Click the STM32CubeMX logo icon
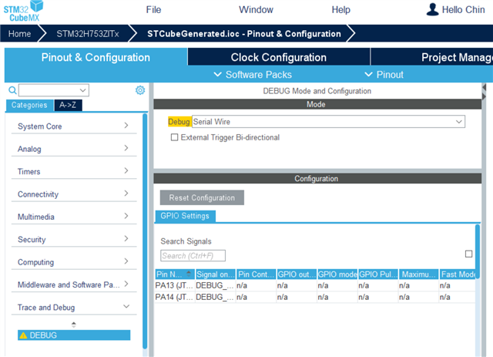The width and height of the screenshot is (493, 357). click(24, 12)
